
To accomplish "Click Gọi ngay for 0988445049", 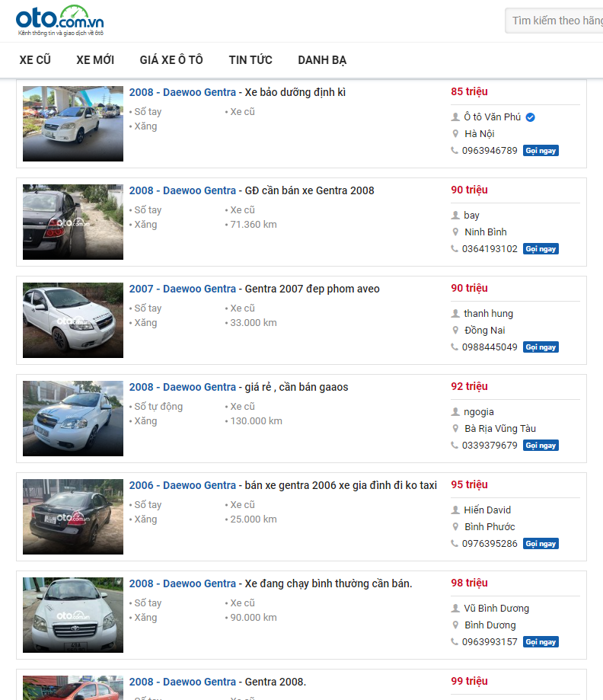I will coord(541,347).
